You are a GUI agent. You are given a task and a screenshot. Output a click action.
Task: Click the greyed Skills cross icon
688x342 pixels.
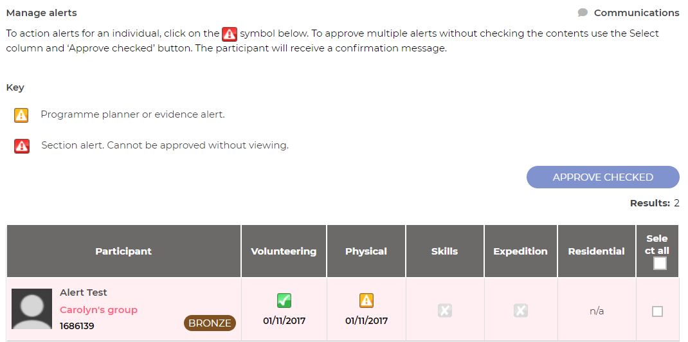444,310
